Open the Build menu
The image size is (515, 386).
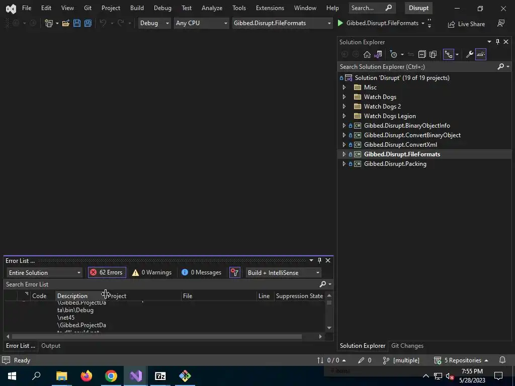click(x=137, y=8)
